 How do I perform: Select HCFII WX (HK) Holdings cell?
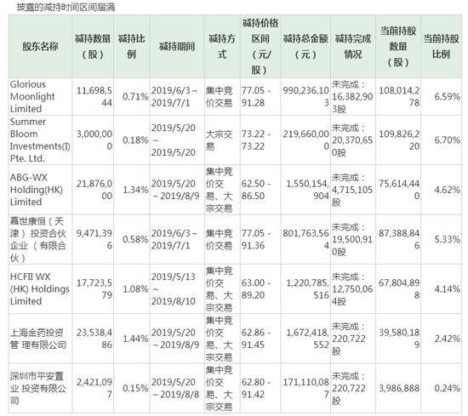40,289
